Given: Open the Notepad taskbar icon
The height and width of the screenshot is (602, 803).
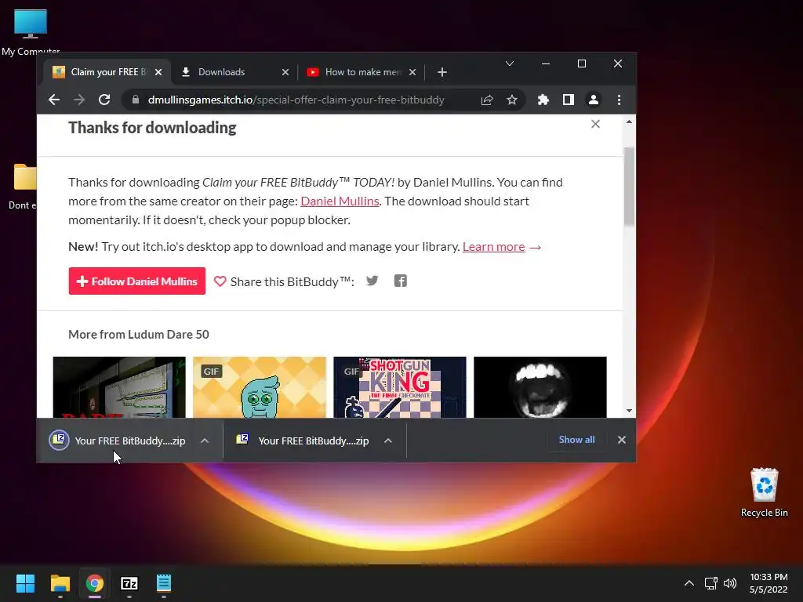Looking at the screenshot, I should [x=164, y=583].
